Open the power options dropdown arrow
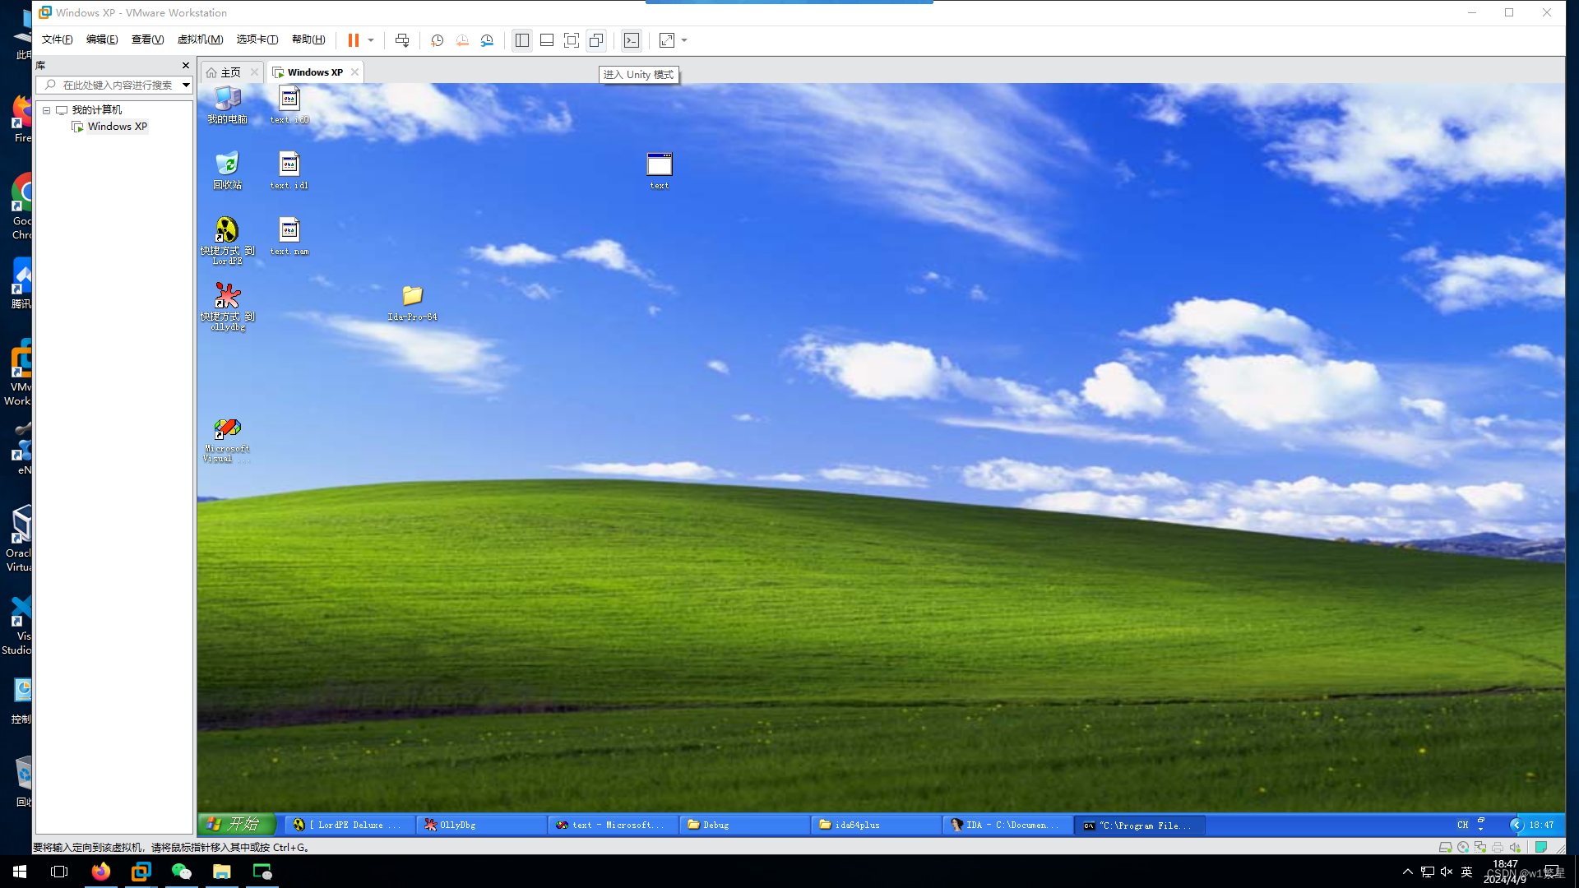Viewport: 1579px width, 888px height. pos(371,40)
